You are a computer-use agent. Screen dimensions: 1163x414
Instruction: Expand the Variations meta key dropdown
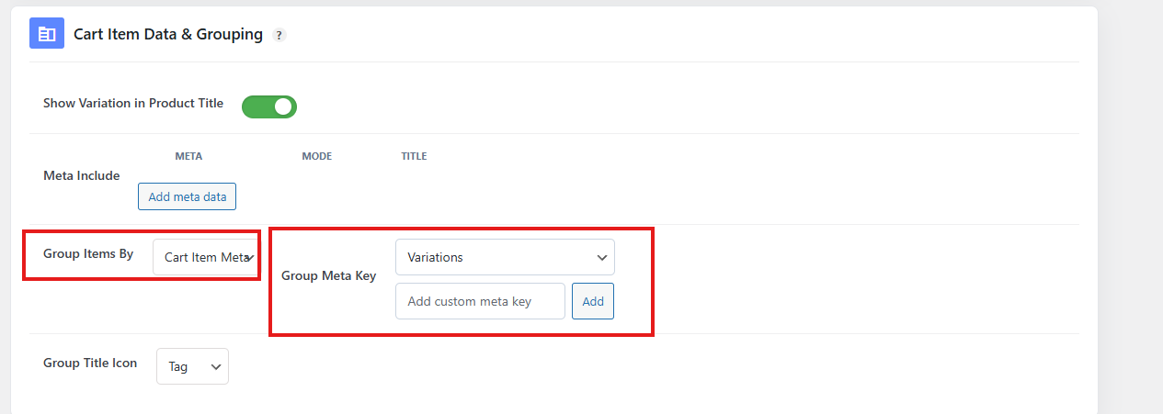point(505,257)
